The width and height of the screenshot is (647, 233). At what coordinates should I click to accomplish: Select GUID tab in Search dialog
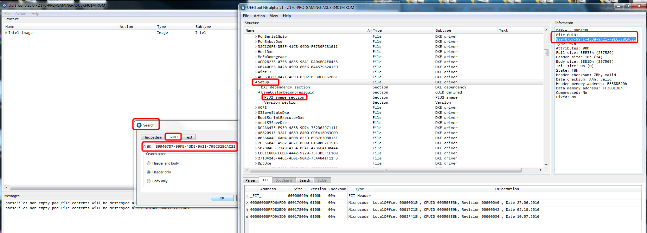point(173,137)
